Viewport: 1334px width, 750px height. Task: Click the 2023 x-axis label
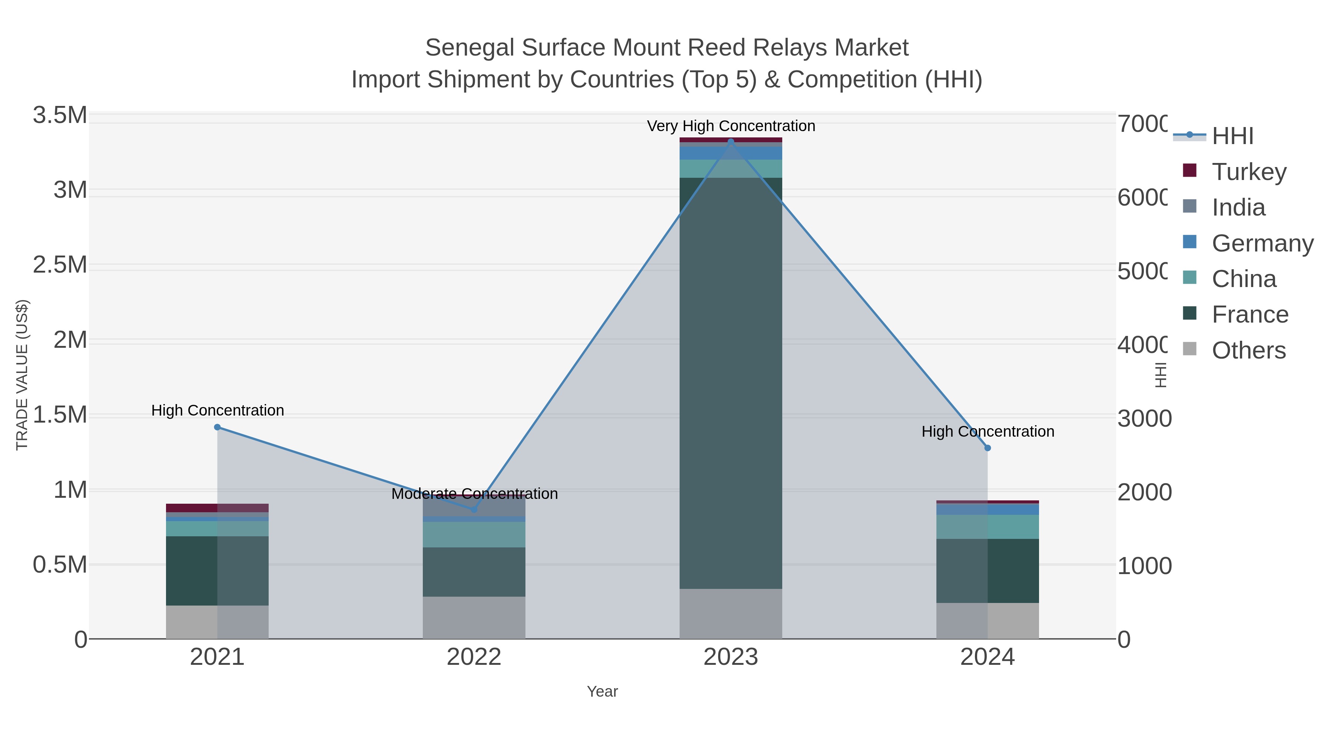(x=731, y=657)
